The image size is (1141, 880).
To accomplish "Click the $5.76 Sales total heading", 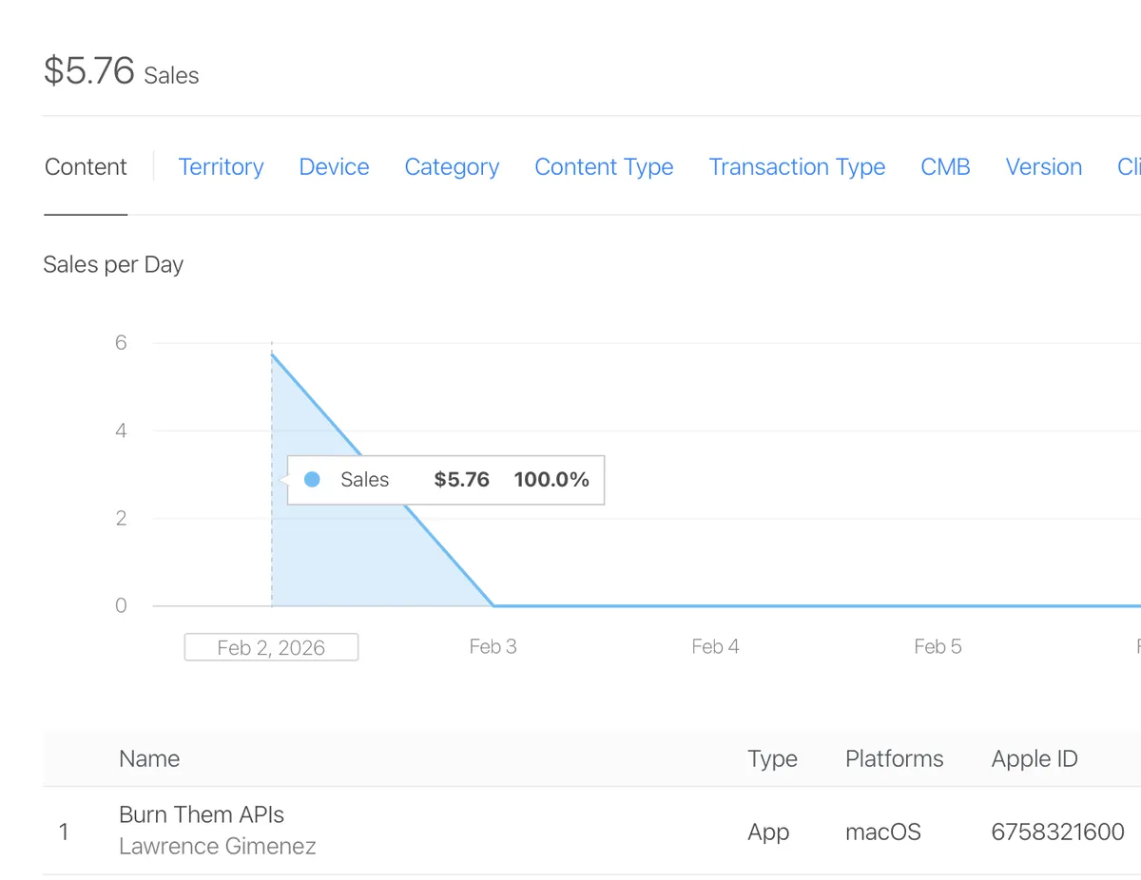I will click(x=121, y=72).
